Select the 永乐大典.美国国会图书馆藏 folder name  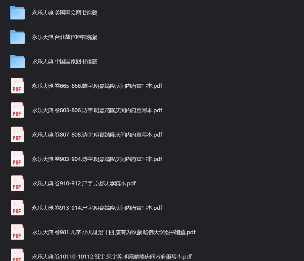[64, 13]
